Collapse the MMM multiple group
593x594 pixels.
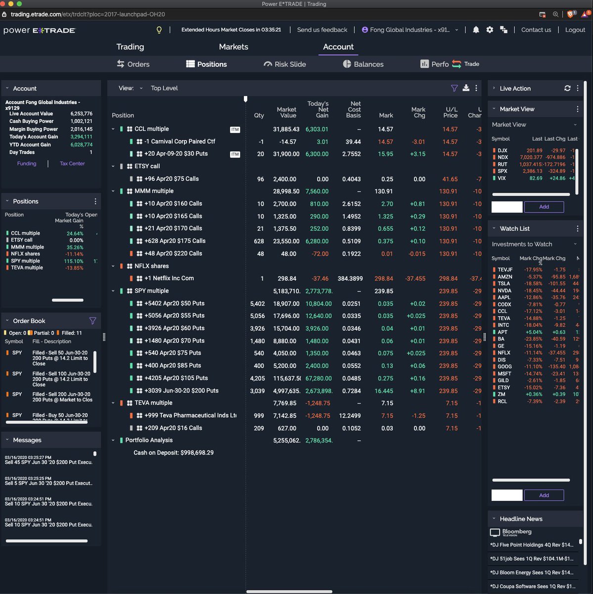[113, 191]
